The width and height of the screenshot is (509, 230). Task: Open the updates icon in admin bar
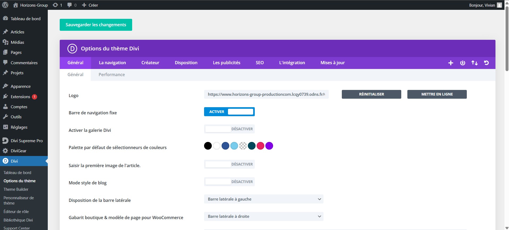coord(55,5)
